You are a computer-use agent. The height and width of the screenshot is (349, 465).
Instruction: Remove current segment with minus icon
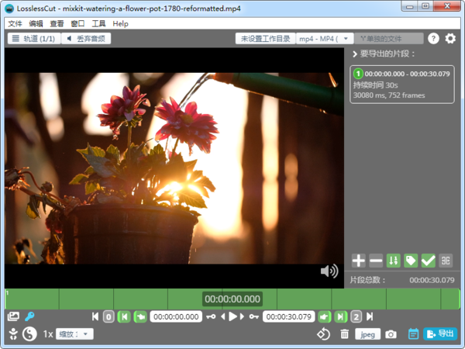[x=375, y=261]
